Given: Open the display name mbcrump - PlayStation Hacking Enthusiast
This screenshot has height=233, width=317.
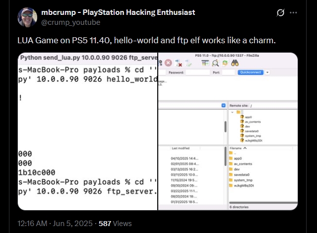Looking at the screenshot, I should click(118, 12).
